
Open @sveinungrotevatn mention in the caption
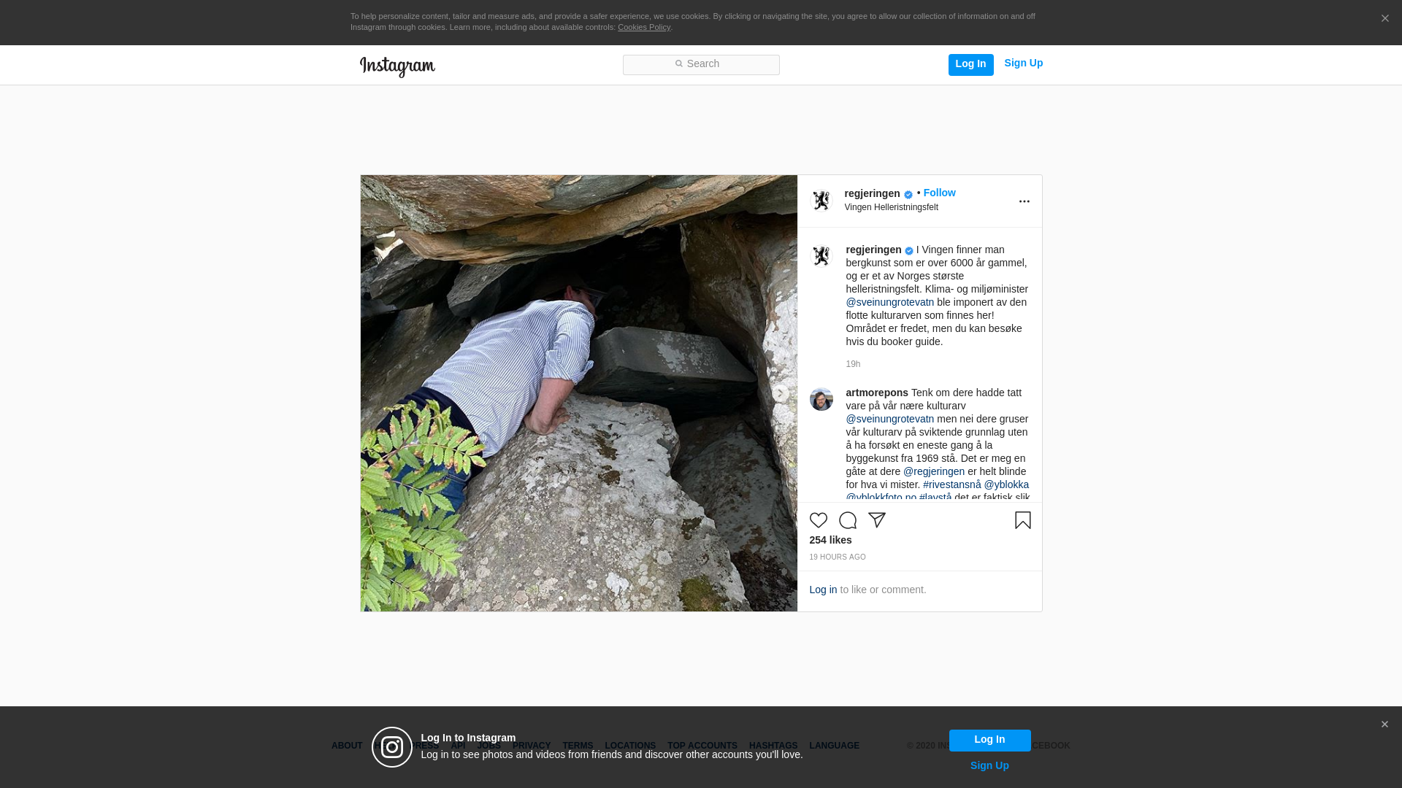[889, 303]
